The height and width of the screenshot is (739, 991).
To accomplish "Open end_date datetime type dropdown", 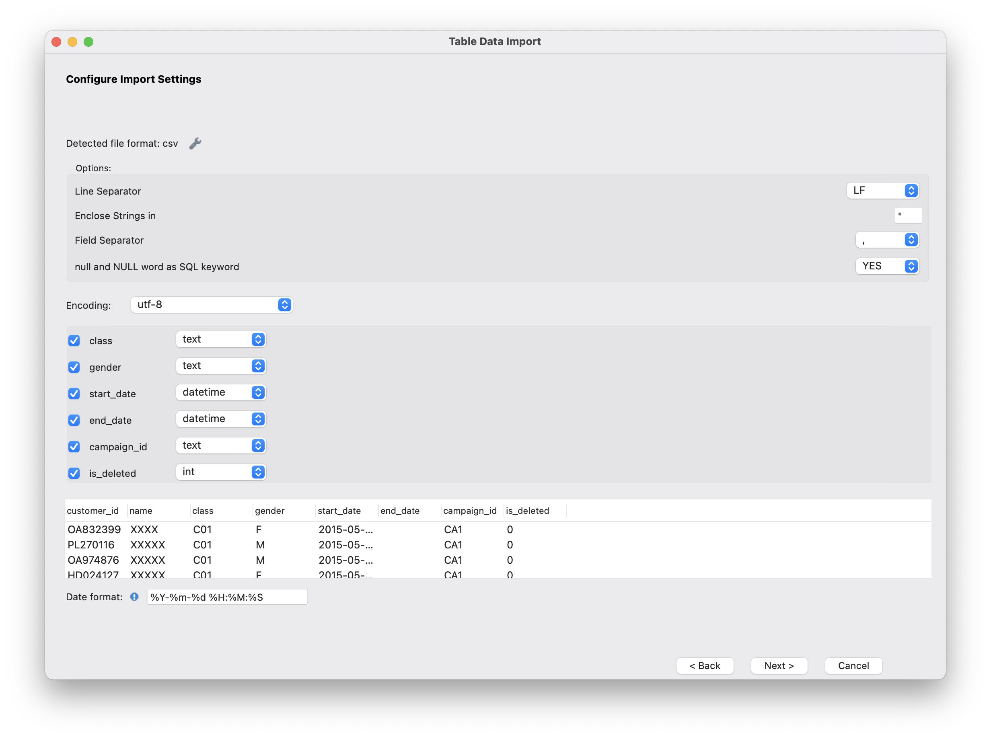I will tap(221, 419).
